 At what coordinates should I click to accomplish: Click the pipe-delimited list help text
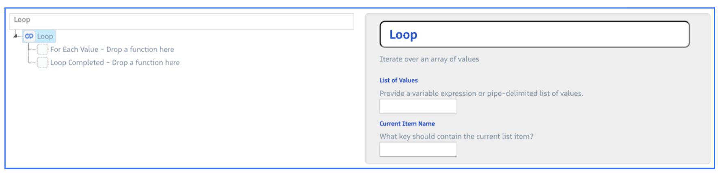[x=481, y=93]
